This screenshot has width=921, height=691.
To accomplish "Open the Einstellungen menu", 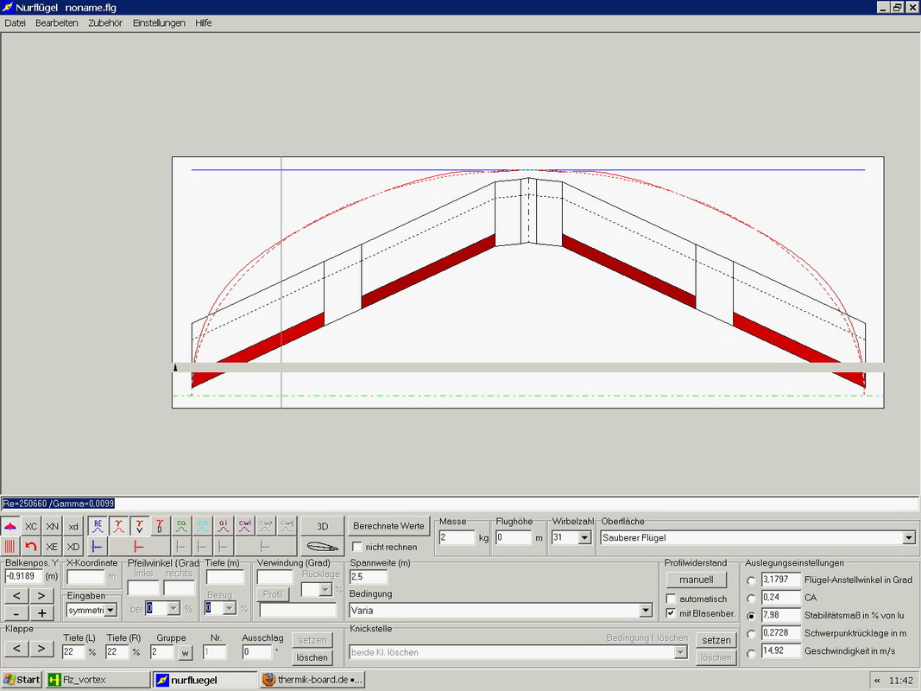I will (159, 22).
